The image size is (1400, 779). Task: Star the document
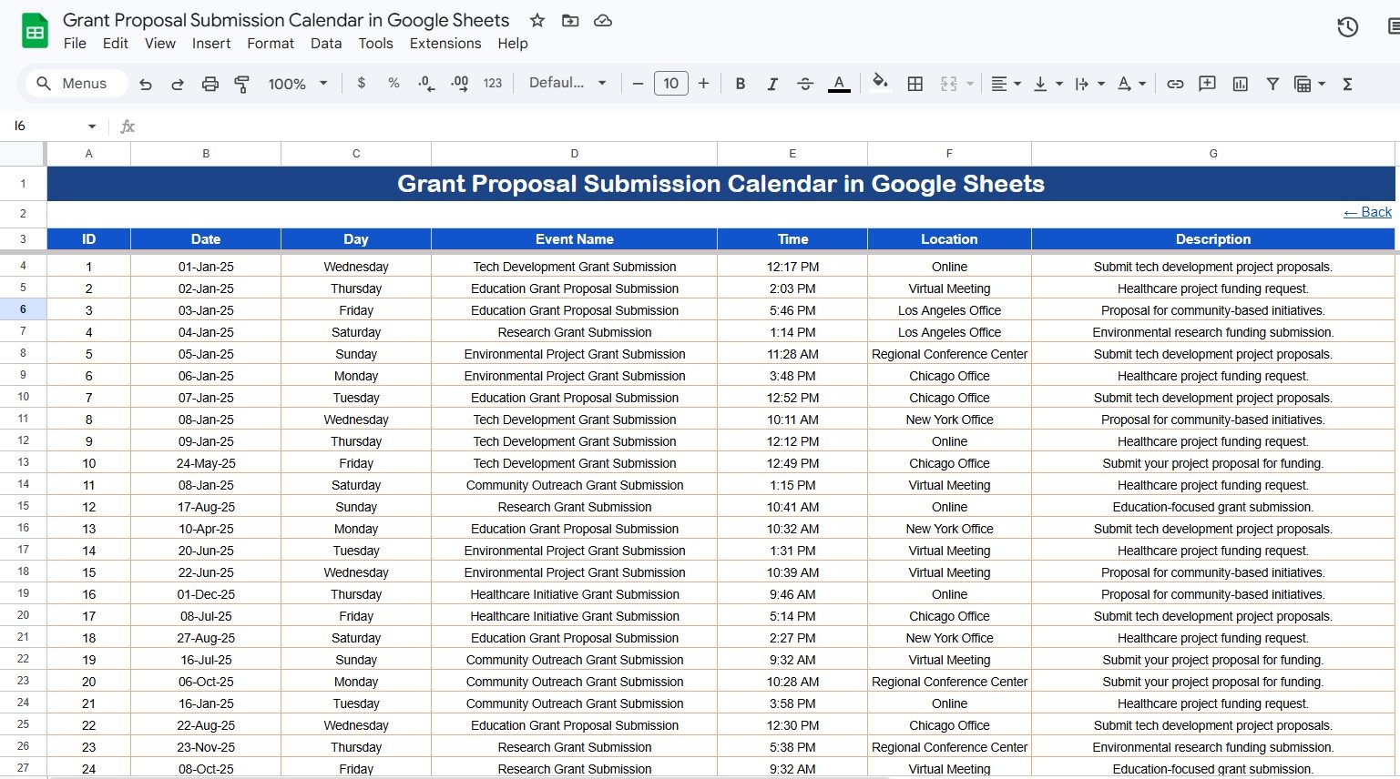tap(537, 20)
